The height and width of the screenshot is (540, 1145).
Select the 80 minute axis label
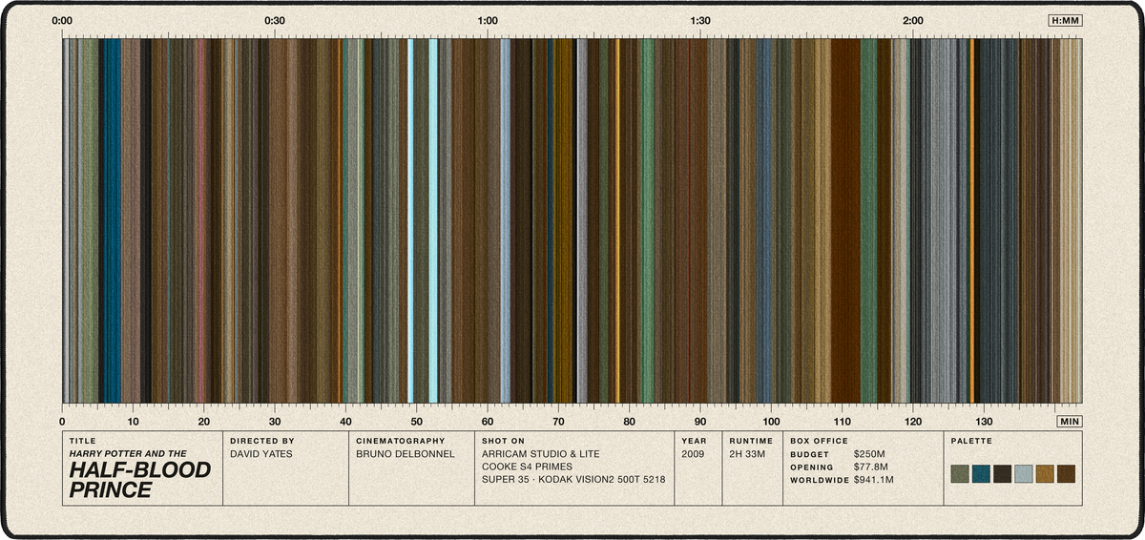pos(629,421)
